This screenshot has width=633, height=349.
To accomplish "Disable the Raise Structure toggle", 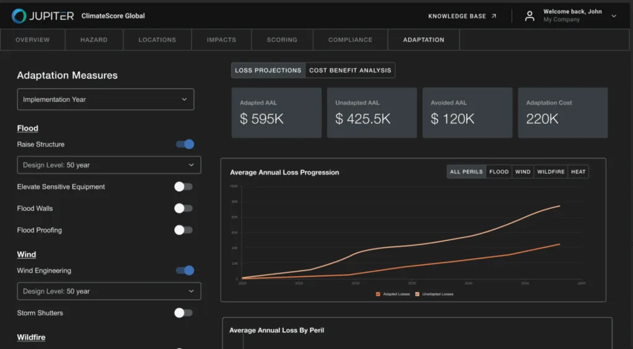I will click(185, 144).
